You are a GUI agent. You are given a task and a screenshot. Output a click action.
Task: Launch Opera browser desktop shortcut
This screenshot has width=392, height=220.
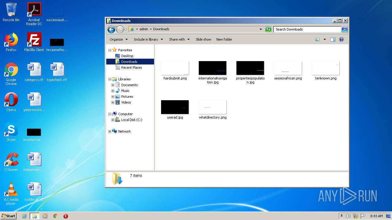pyautogui.click(x=11, y=102)
